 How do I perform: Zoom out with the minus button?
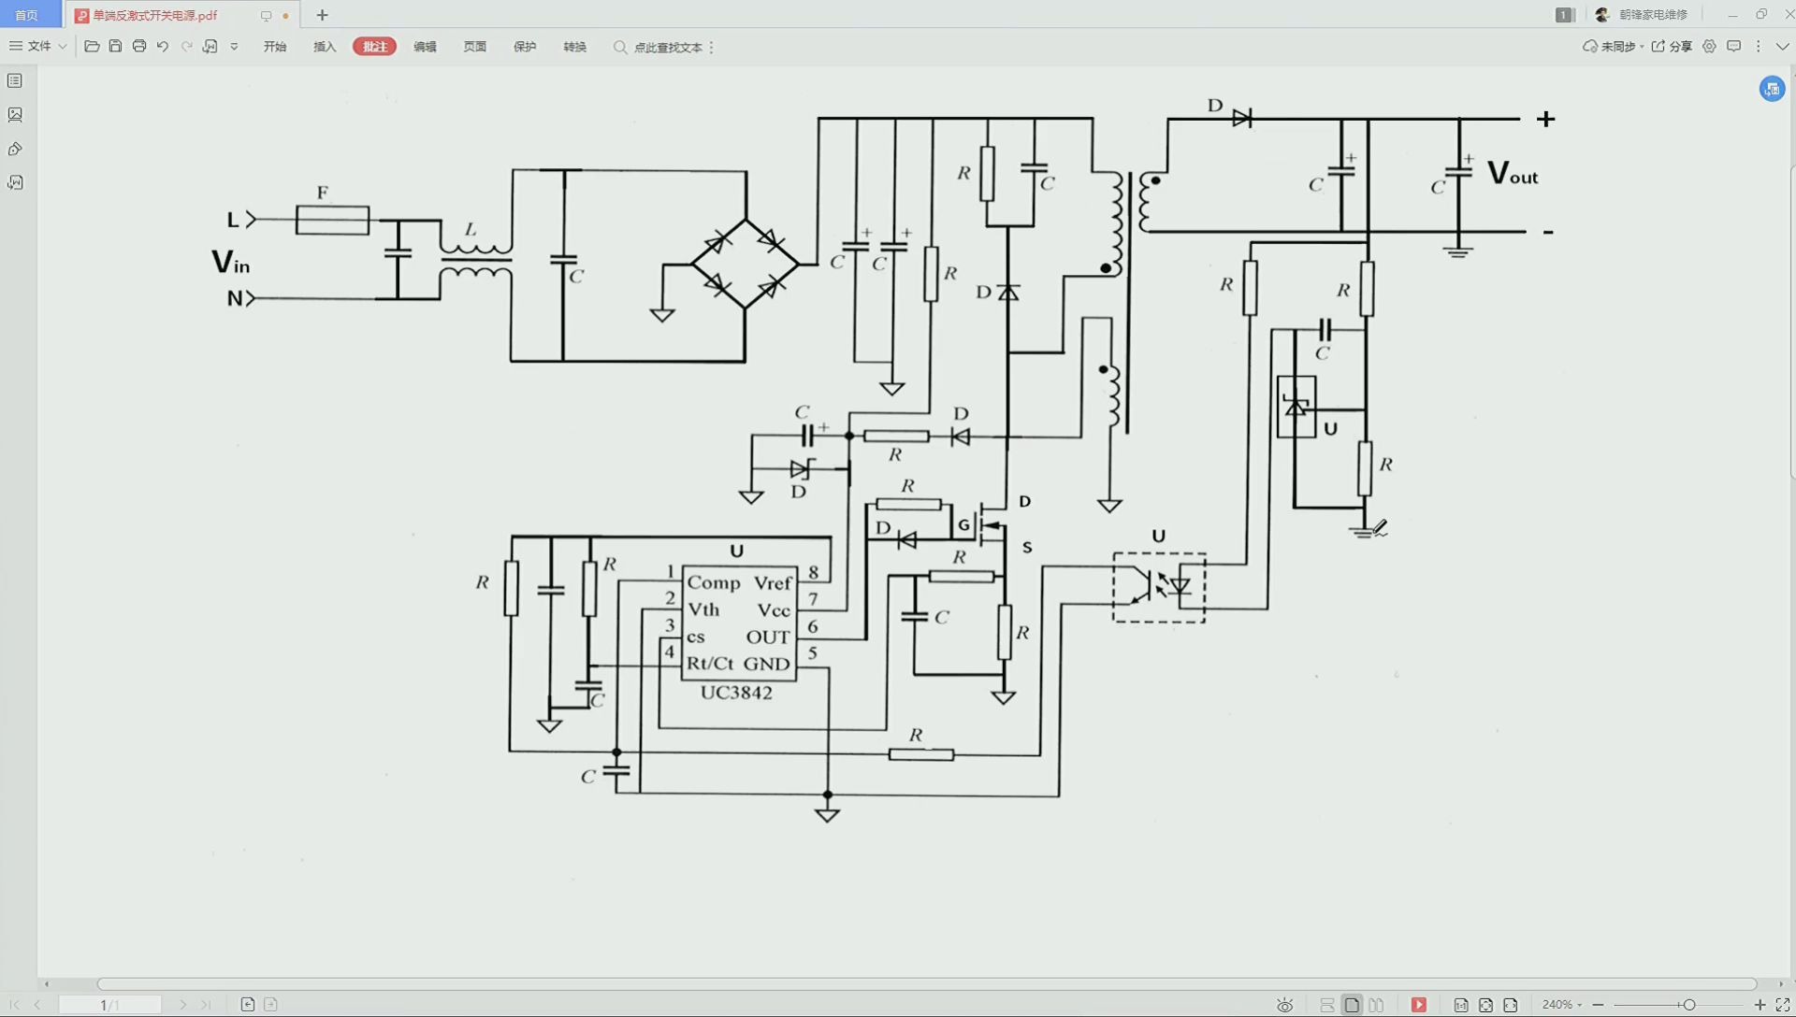[x=1599, y=1005]
